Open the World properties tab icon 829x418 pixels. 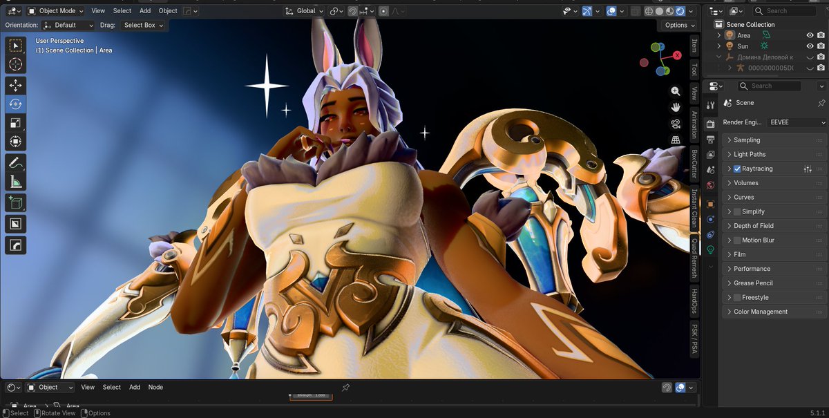click(x=710, y=184)
